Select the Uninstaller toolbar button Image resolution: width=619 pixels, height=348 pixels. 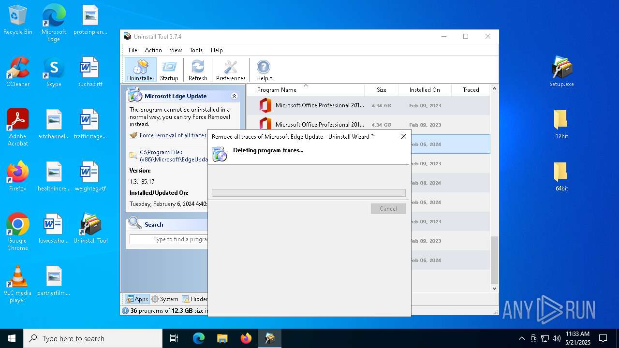click(141, 70)
